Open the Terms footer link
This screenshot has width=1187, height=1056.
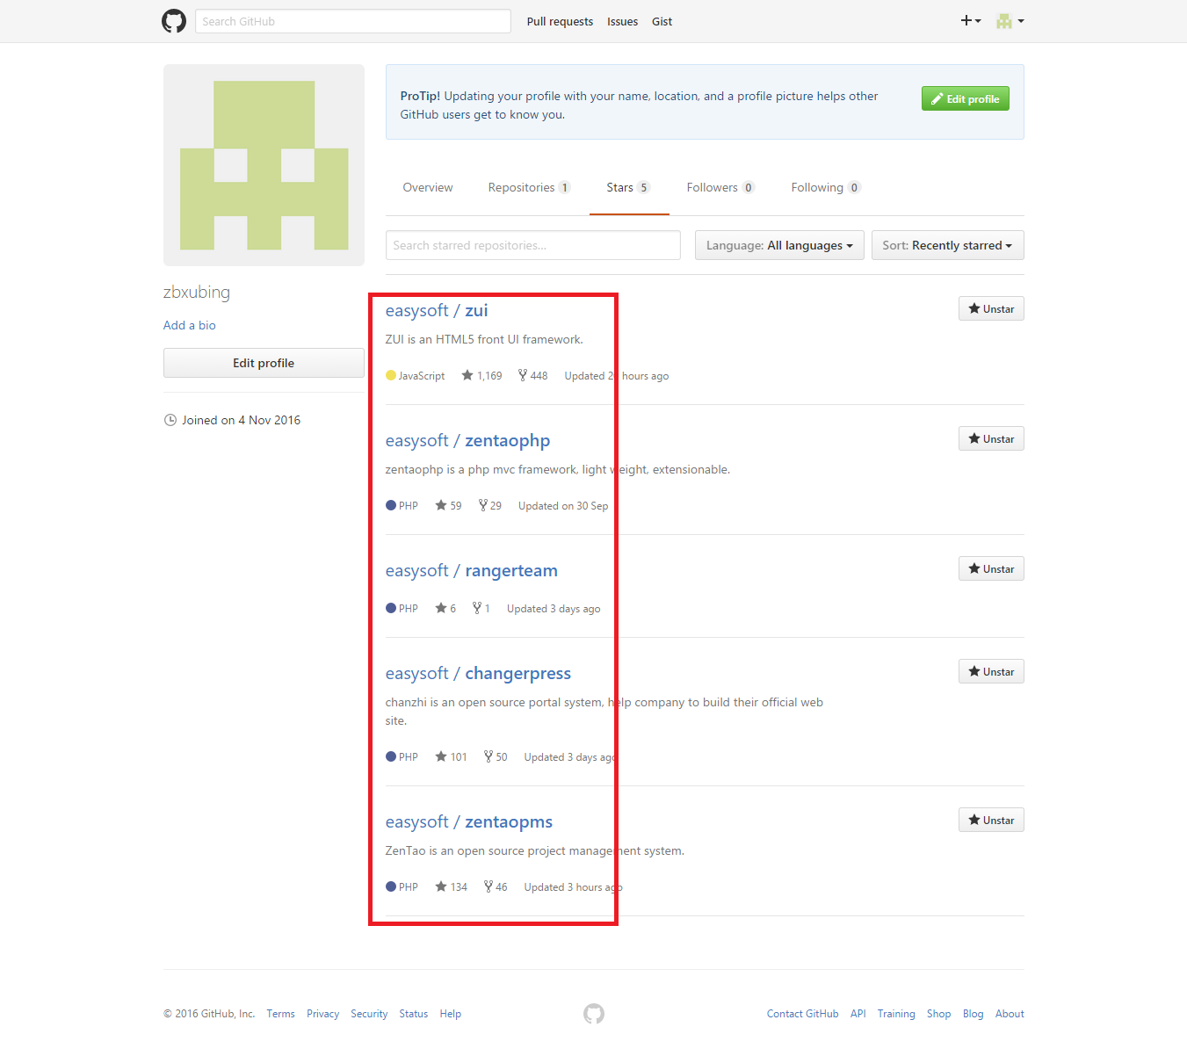pyautogui.click(x=281, y=1014)
